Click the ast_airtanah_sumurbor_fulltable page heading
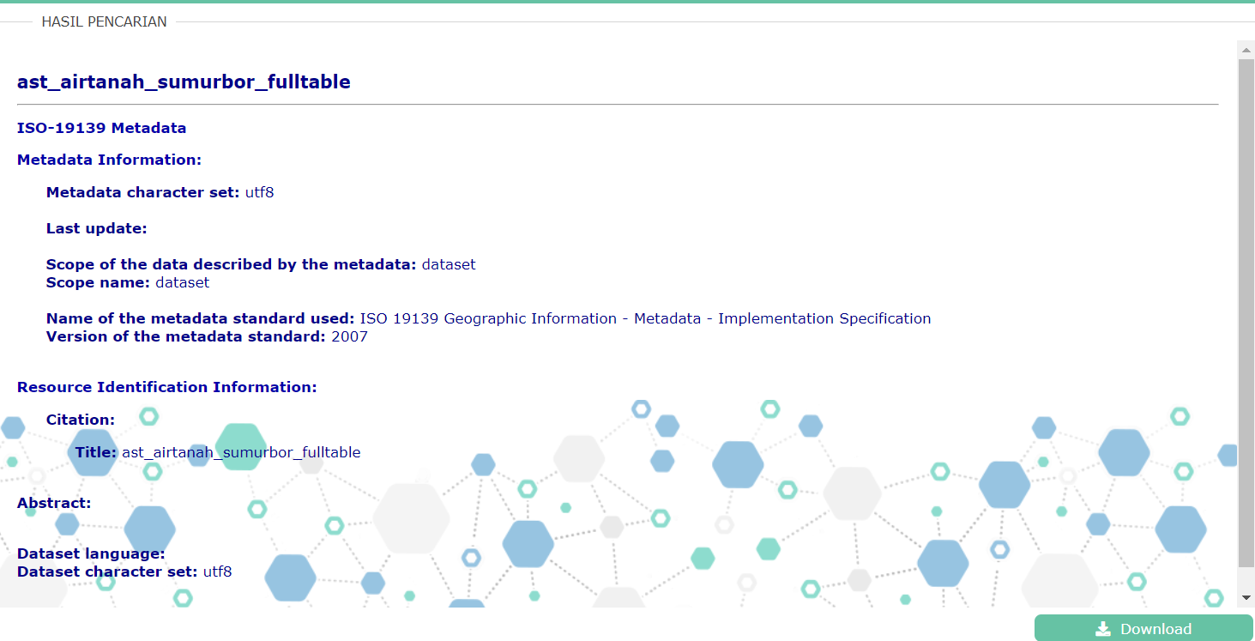Image resolution: width=1255 pixels, height=641 pixels. (x=184, y=82)
